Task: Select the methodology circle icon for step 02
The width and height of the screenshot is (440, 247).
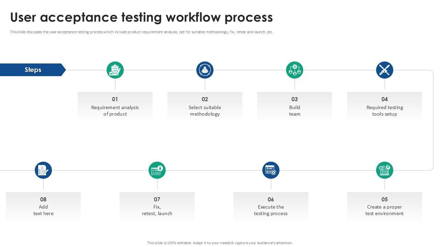Action: [205, 70]
